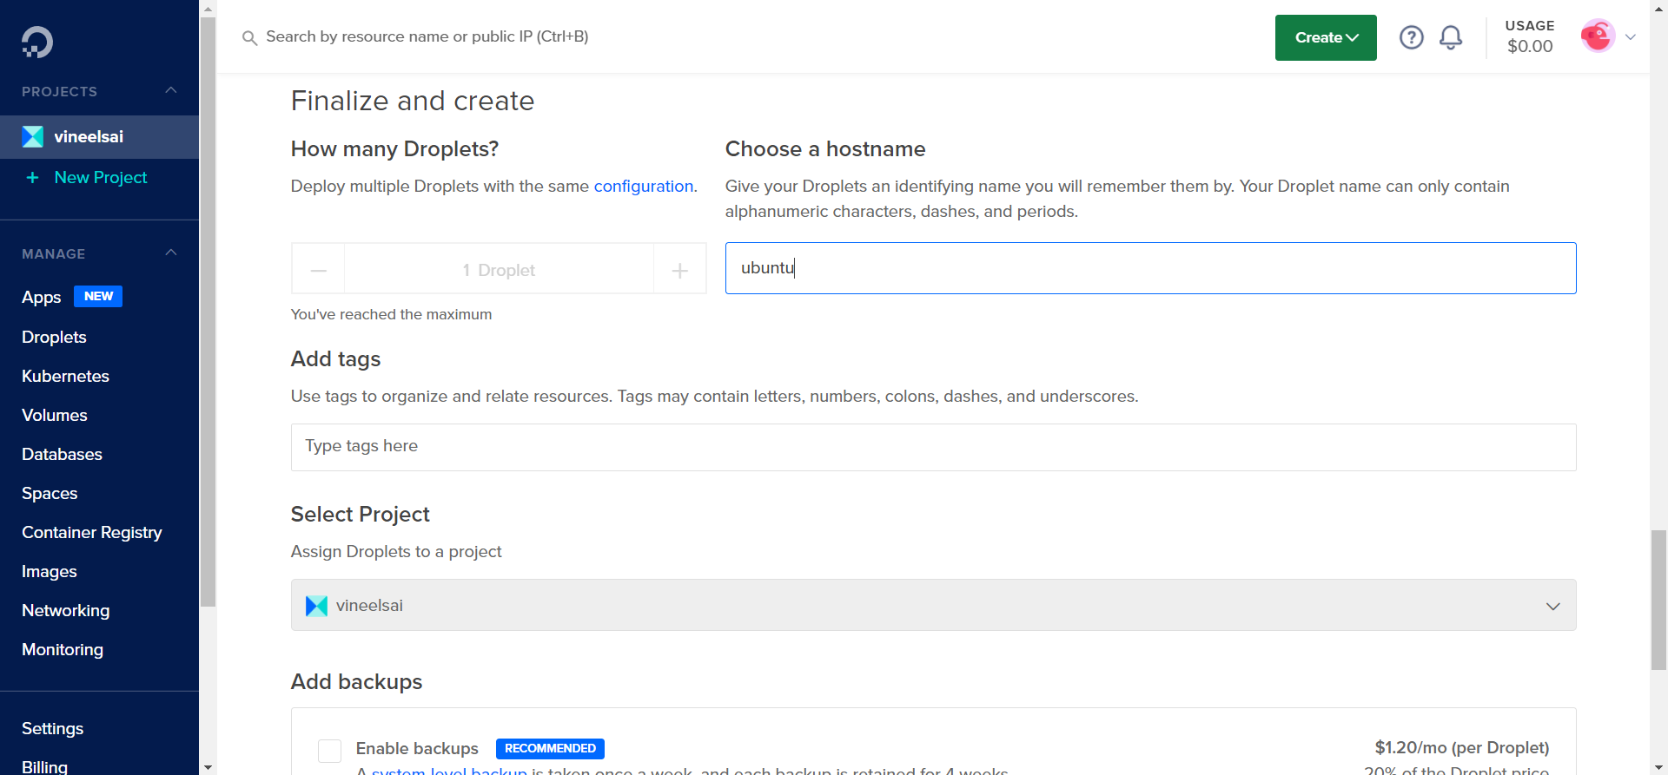Open Kubernetes in sidebar
This screenshot has height=775, width=1668.
coord(65,376)
